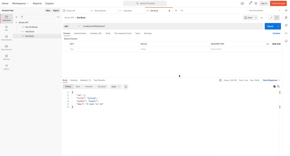Viewport: 290px width, 156px height.
Task: Switch to the Pre-request Script tab
Action: click(123, 33)
